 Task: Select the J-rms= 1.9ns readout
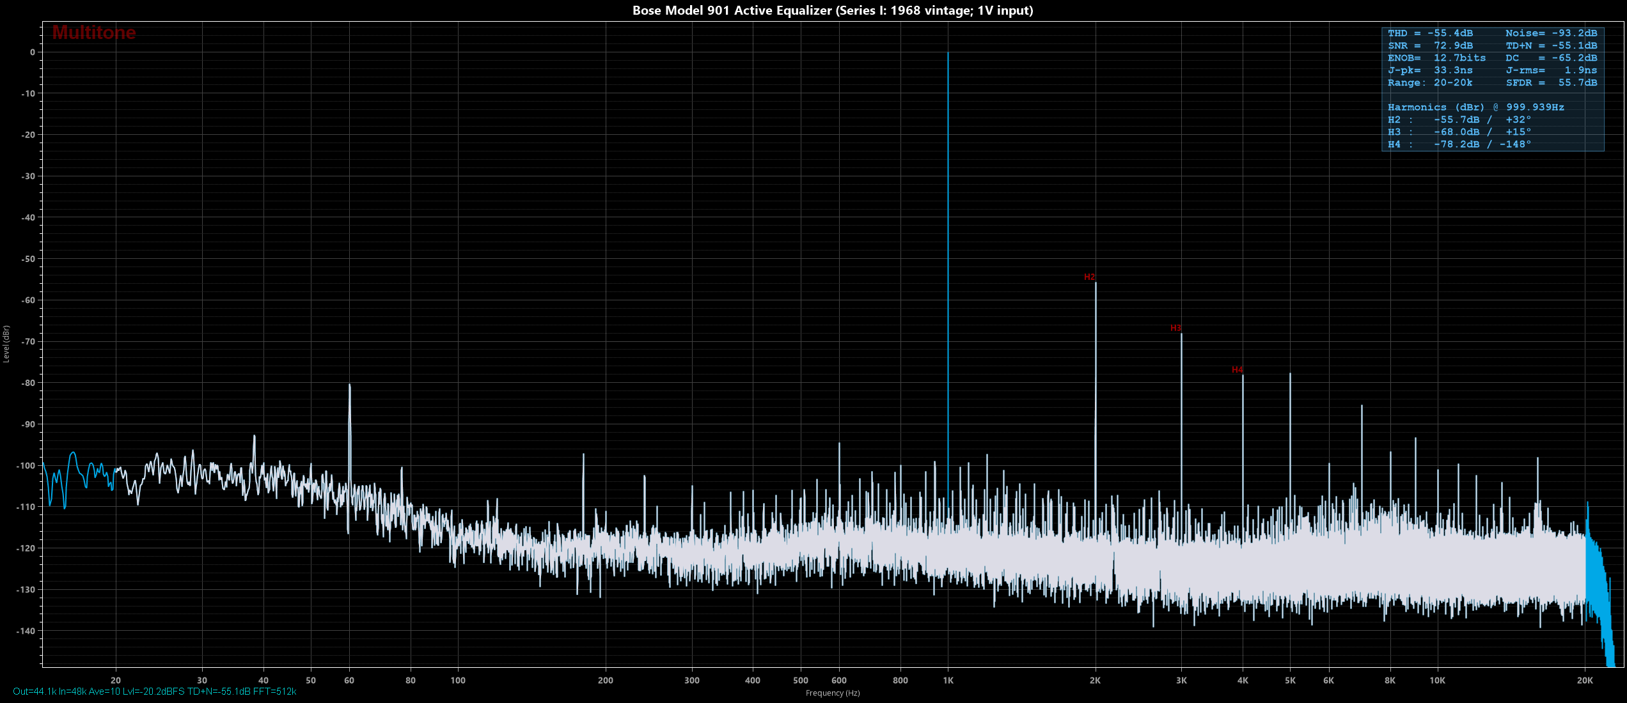pos(1551,70)
